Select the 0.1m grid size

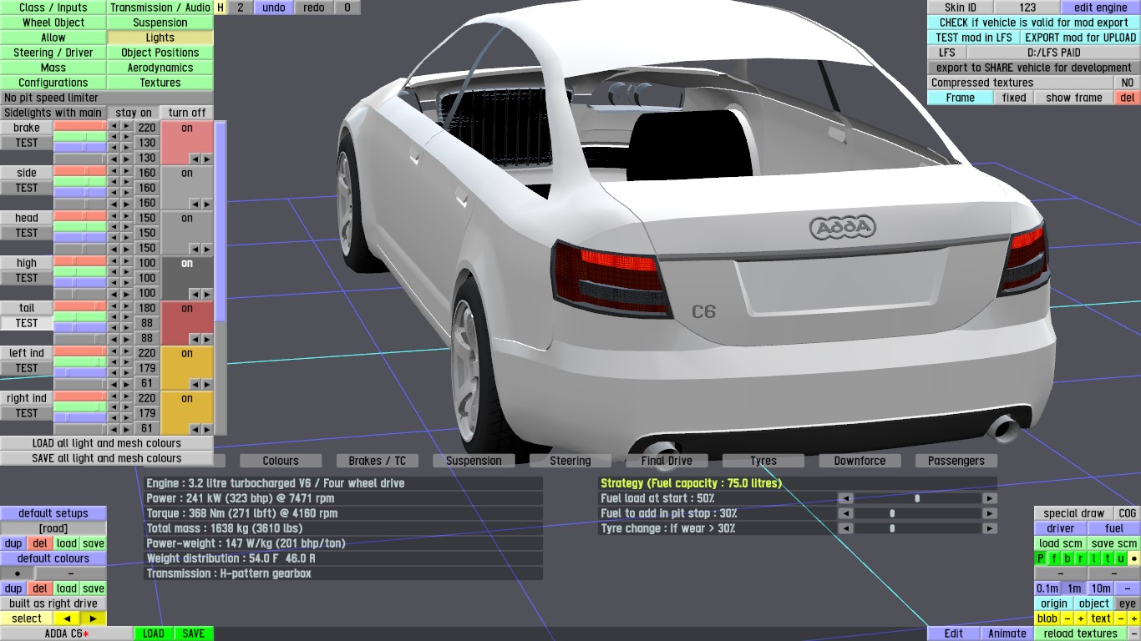tap(1047, 588)
